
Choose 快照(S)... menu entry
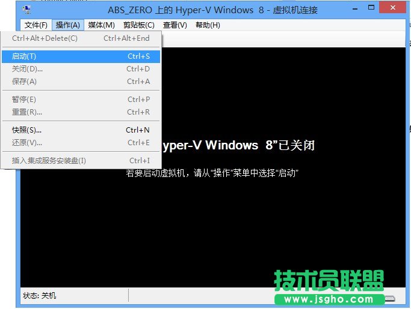tap(81, 130)
